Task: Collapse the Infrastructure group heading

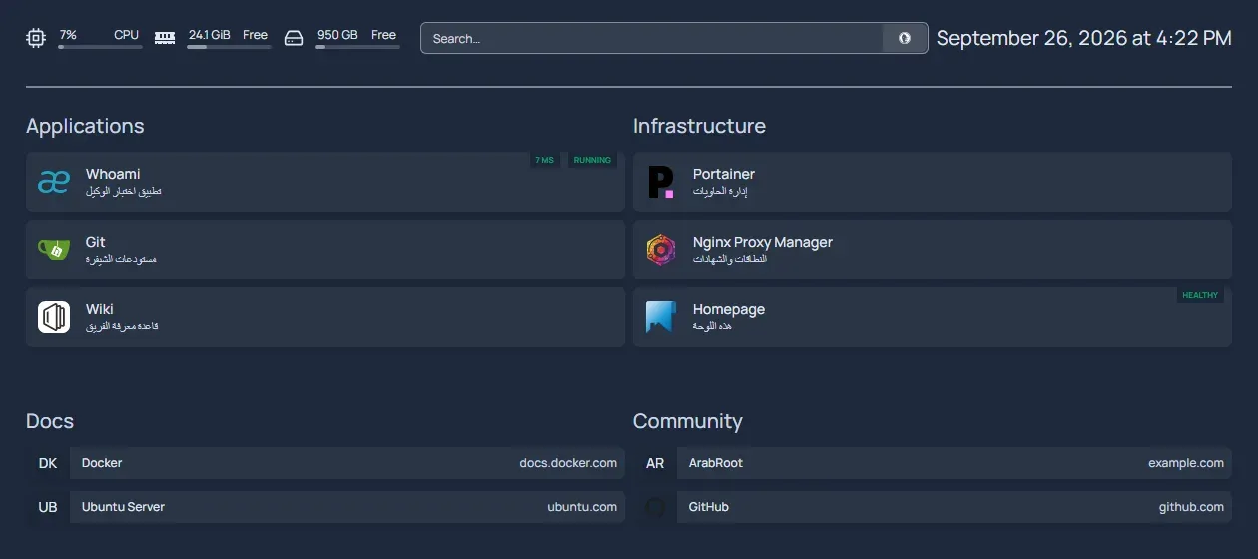Action: tap(699, 126)
